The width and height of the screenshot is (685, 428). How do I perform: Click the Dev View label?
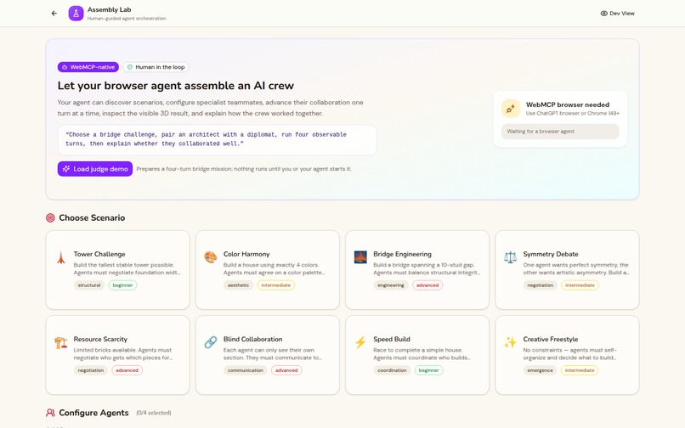622,14
